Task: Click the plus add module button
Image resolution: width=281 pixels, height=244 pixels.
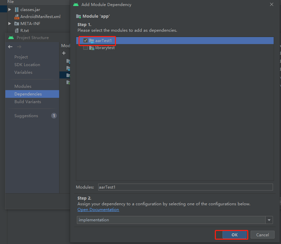Action: click(x=64, y=53)
